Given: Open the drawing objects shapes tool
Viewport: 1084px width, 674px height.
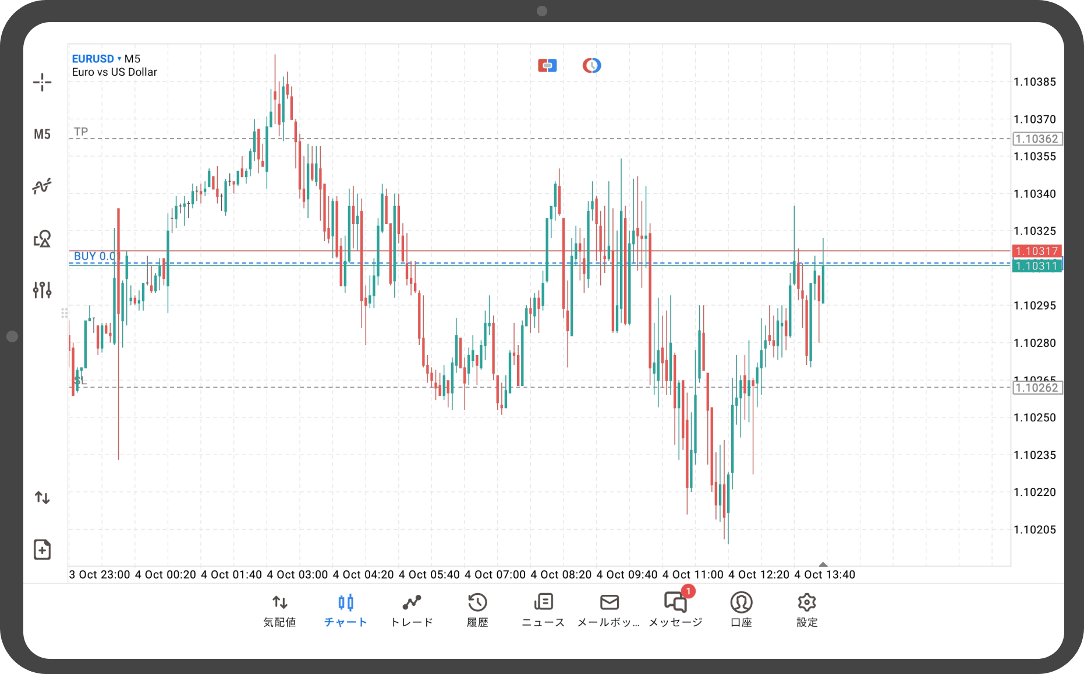Looking at the screenshot, I should click(42, 239).
